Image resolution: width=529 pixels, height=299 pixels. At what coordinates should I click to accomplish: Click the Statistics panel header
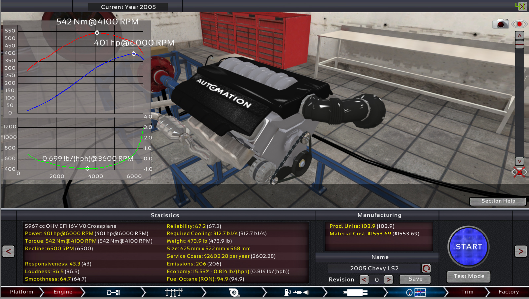165,215
